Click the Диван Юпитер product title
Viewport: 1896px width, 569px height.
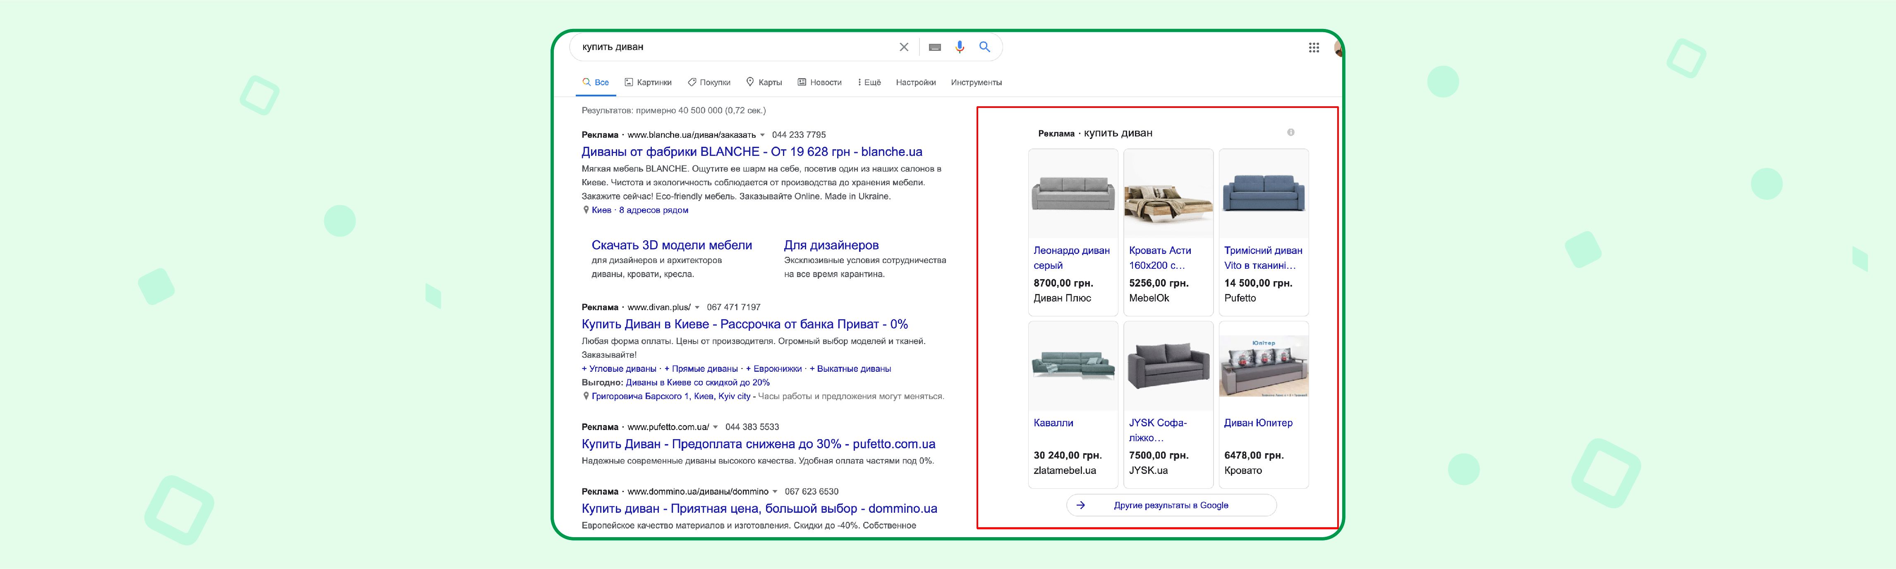[1258, 423]
